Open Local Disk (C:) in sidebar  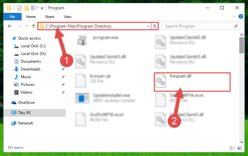tap(33, 46)
